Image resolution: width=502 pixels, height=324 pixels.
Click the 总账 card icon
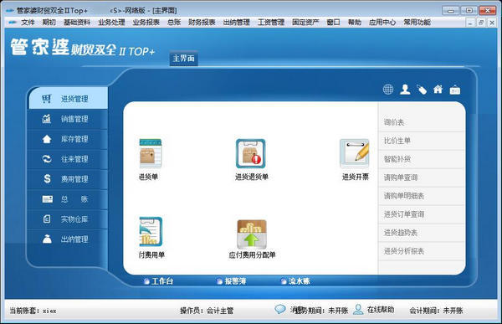point(48,199)
